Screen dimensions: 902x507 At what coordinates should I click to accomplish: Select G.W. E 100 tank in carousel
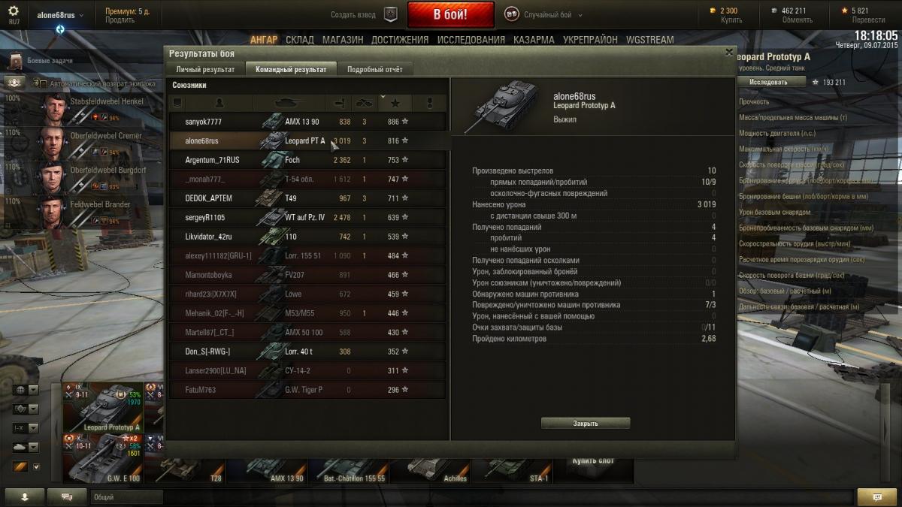tap(103, 457)
